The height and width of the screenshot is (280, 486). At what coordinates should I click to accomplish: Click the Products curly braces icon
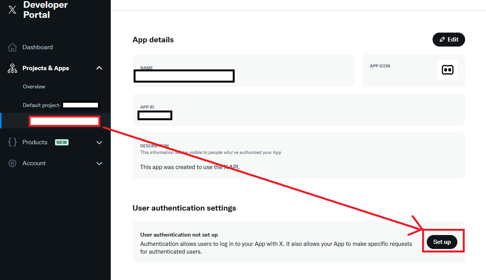(12, 142)
